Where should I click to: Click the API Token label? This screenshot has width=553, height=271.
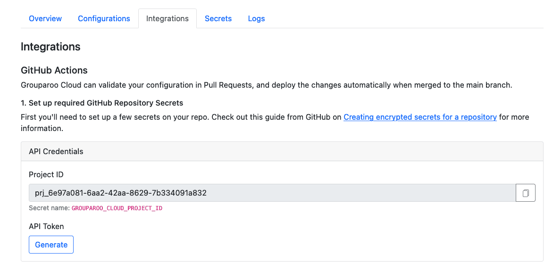tap(46, 226)
